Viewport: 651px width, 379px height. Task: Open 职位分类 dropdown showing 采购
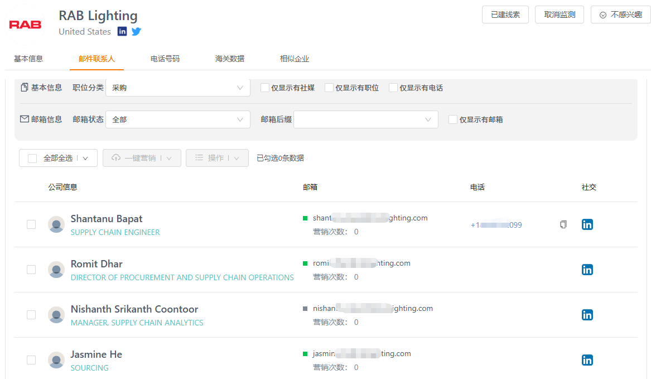coord(178,88)
